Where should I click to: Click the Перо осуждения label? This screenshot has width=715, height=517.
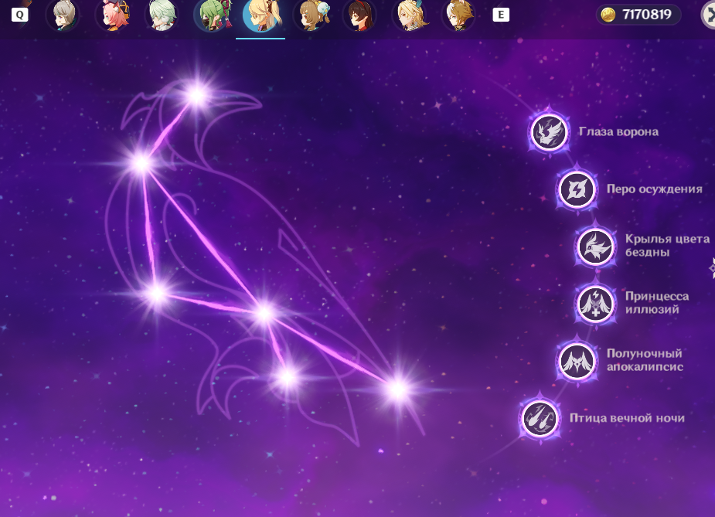click(655, 189)
